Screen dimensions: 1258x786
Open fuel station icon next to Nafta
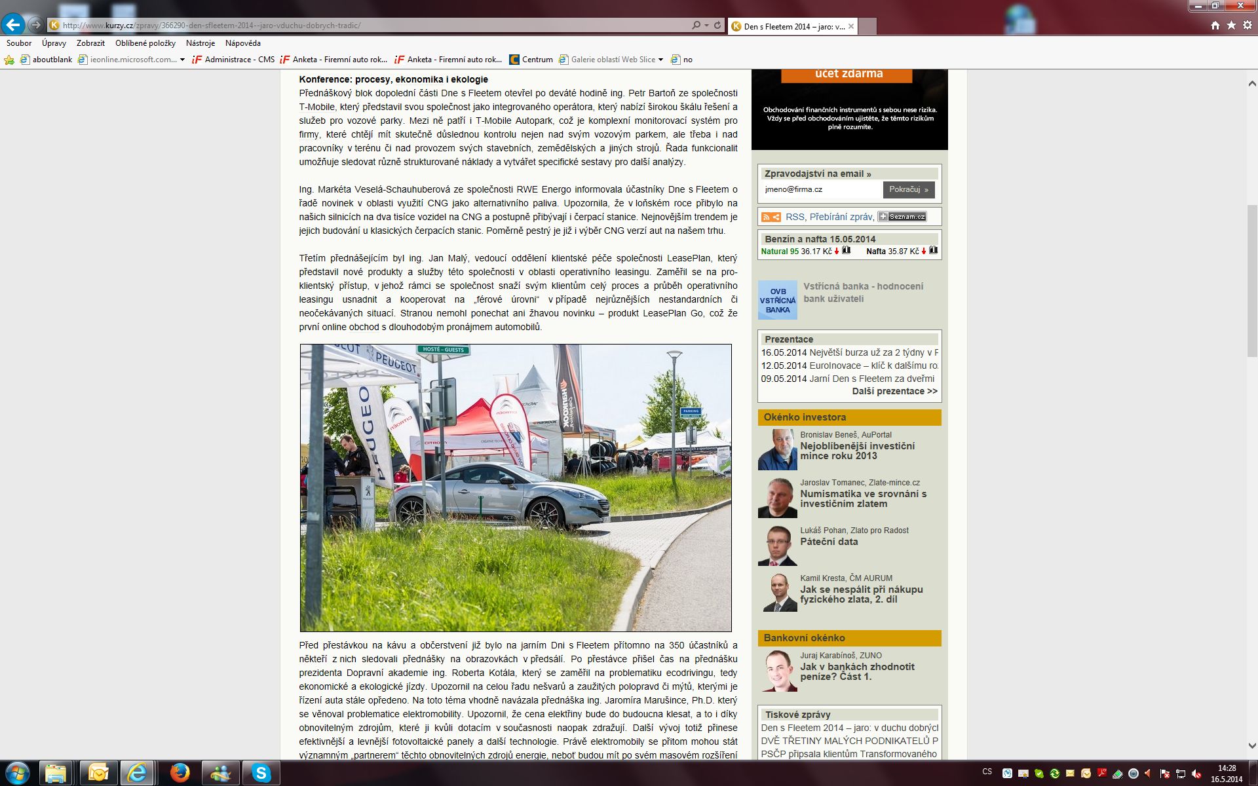coord(934,251)
